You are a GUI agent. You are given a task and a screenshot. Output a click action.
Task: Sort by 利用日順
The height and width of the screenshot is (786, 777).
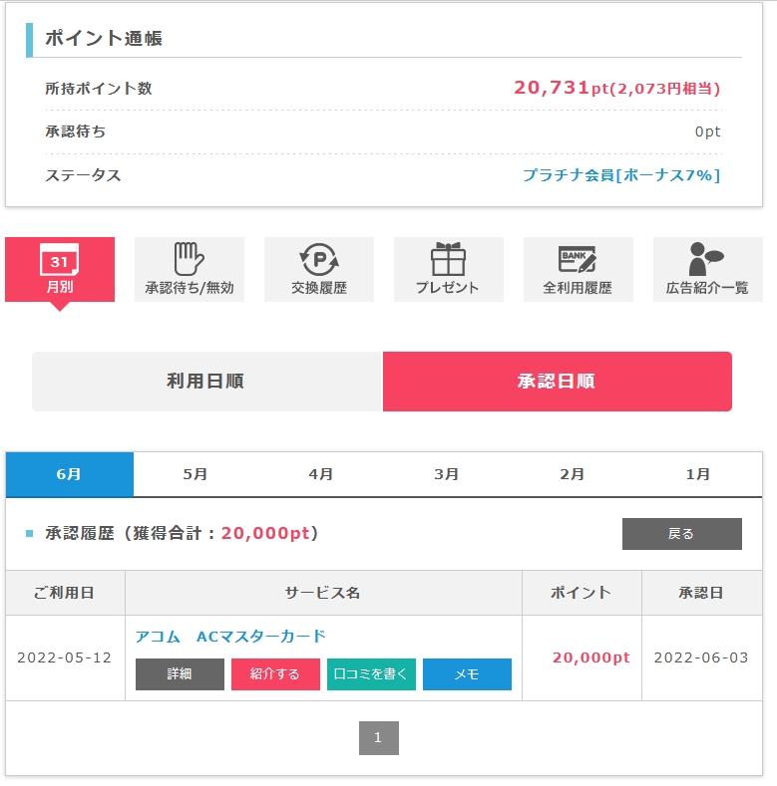(x=206, y=382)
